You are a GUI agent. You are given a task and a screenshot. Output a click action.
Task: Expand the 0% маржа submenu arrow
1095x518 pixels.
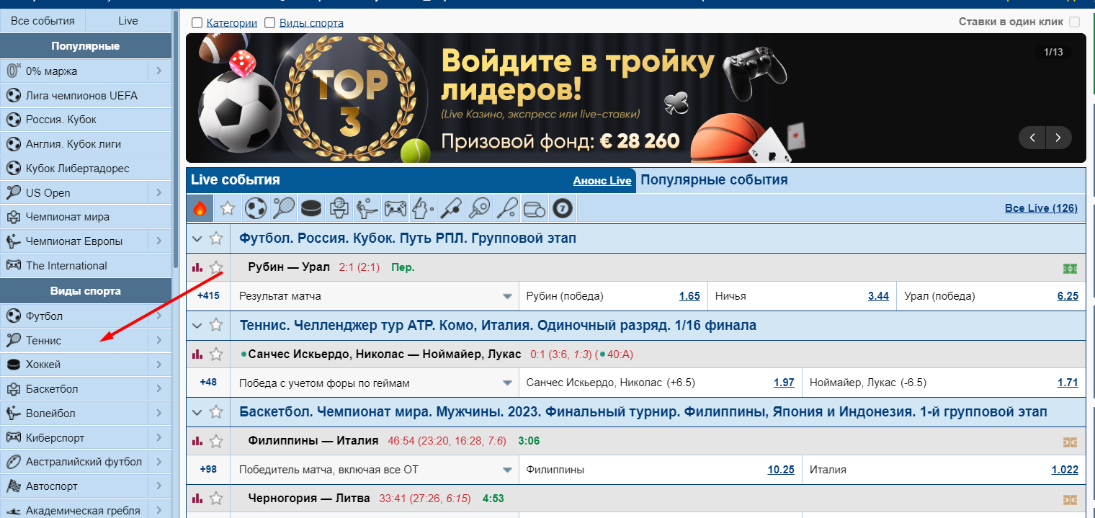click(x=159, y=71)
